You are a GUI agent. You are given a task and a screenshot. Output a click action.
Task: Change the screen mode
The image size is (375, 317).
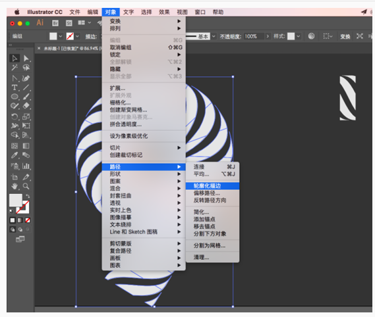20,239
